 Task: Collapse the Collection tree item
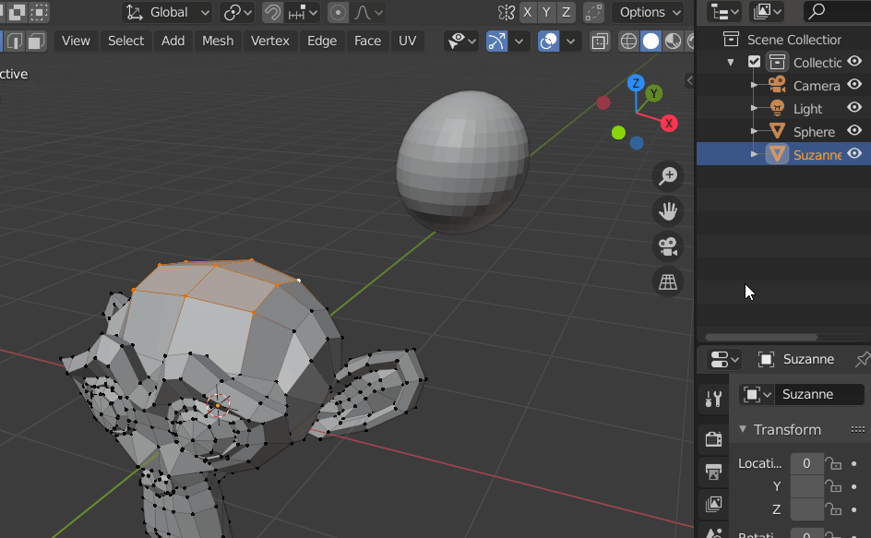tap(731, 62)
